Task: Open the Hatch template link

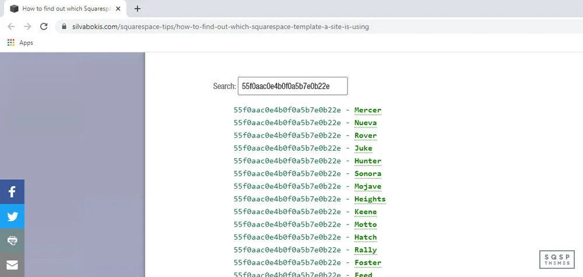Action: 366,237
